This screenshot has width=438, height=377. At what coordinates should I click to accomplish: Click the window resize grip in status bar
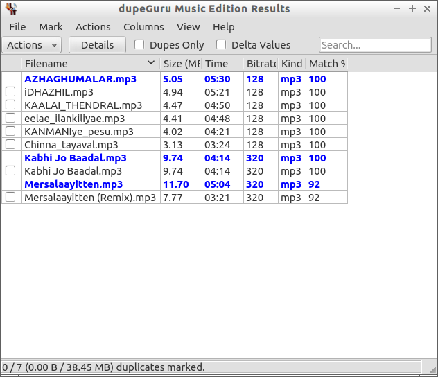pos(432,369)
